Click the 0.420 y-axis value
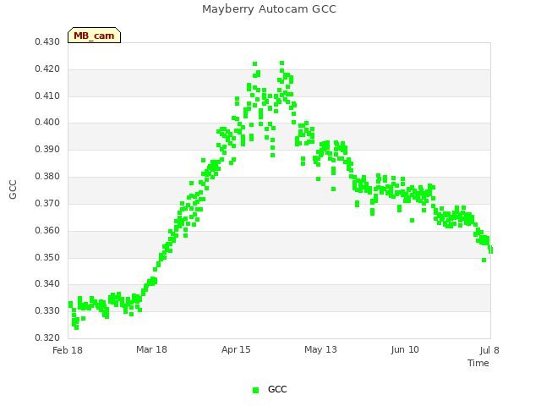 (47, 69)
